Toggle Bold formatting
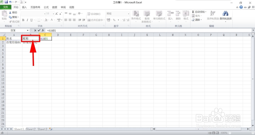This screenshot has width=255, height=135. tap(23, 20)
